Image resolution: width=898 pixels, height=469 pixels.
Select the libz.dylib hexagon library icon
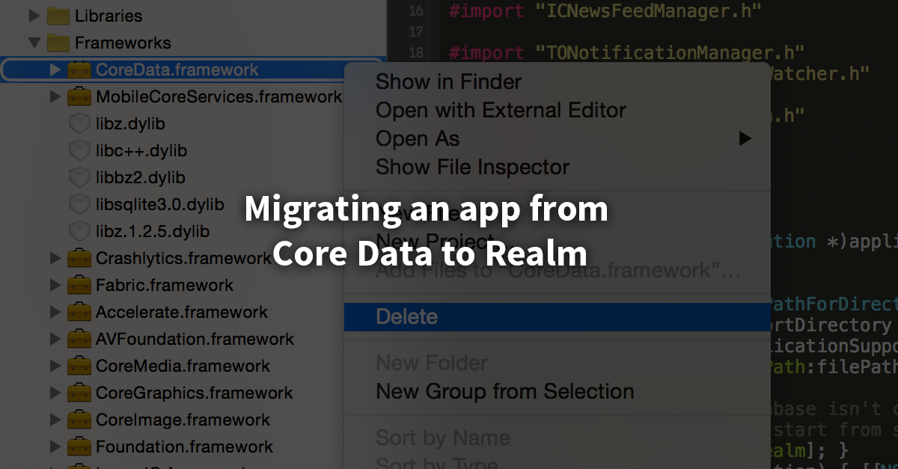(x=78, y=123)
